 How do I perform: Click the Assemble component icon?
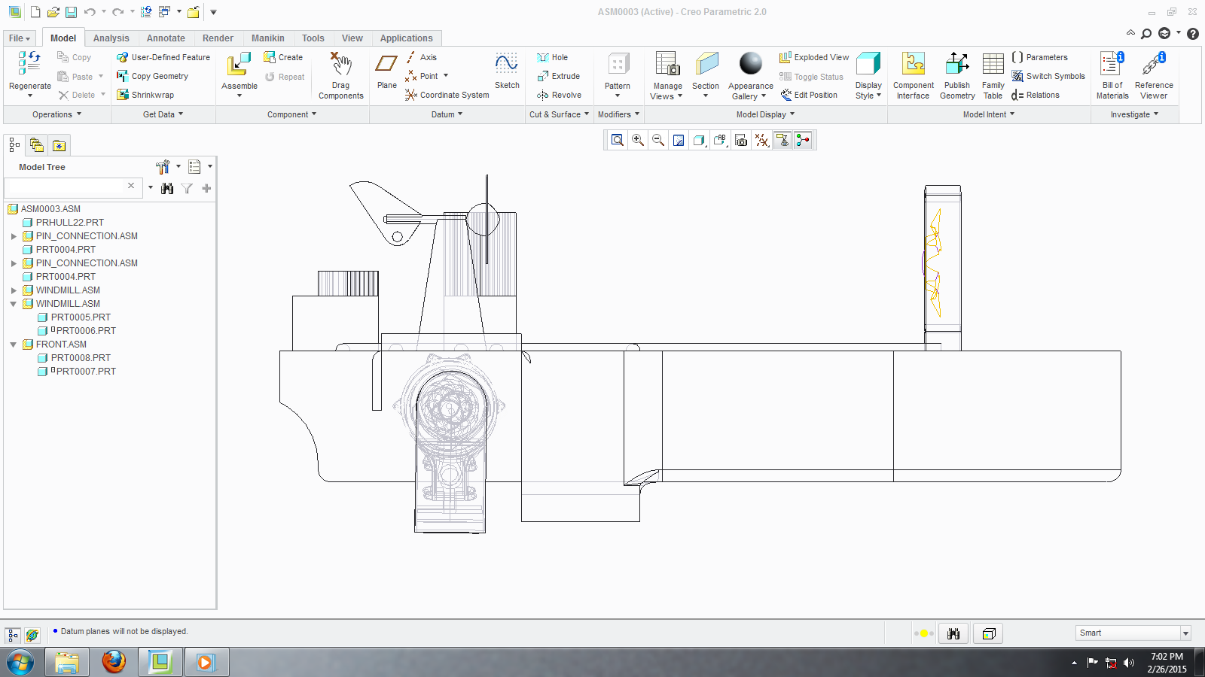pos(239,65)
